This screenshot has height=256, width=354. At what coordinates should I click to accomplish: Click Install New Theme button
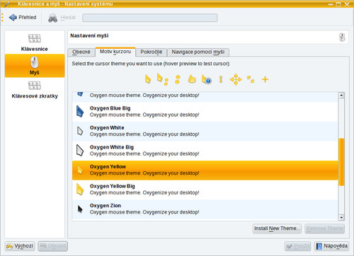[x=277, y=228]
